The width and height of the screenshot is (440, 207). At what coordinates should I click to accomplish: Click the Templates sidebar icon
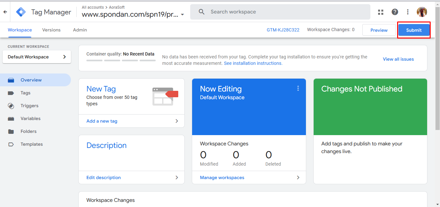tap(11, 144)
